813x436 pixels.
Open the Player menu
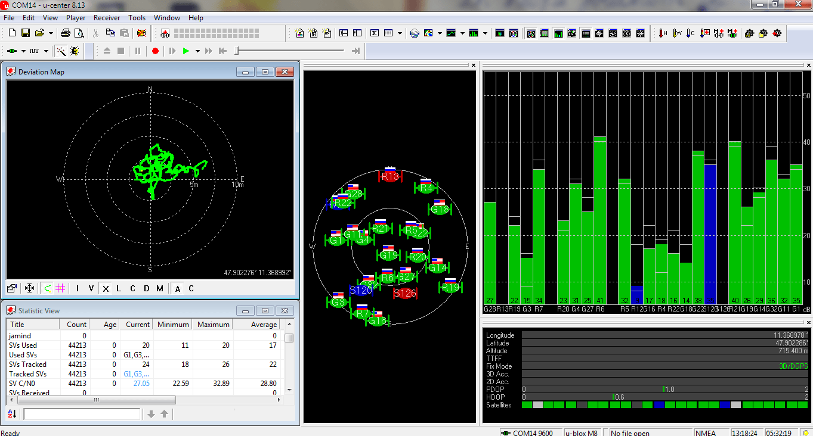[x=76, y=18]
